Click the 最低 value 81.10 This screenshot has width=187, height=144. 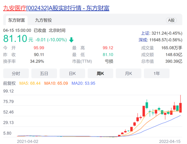(x=108, y=55)
